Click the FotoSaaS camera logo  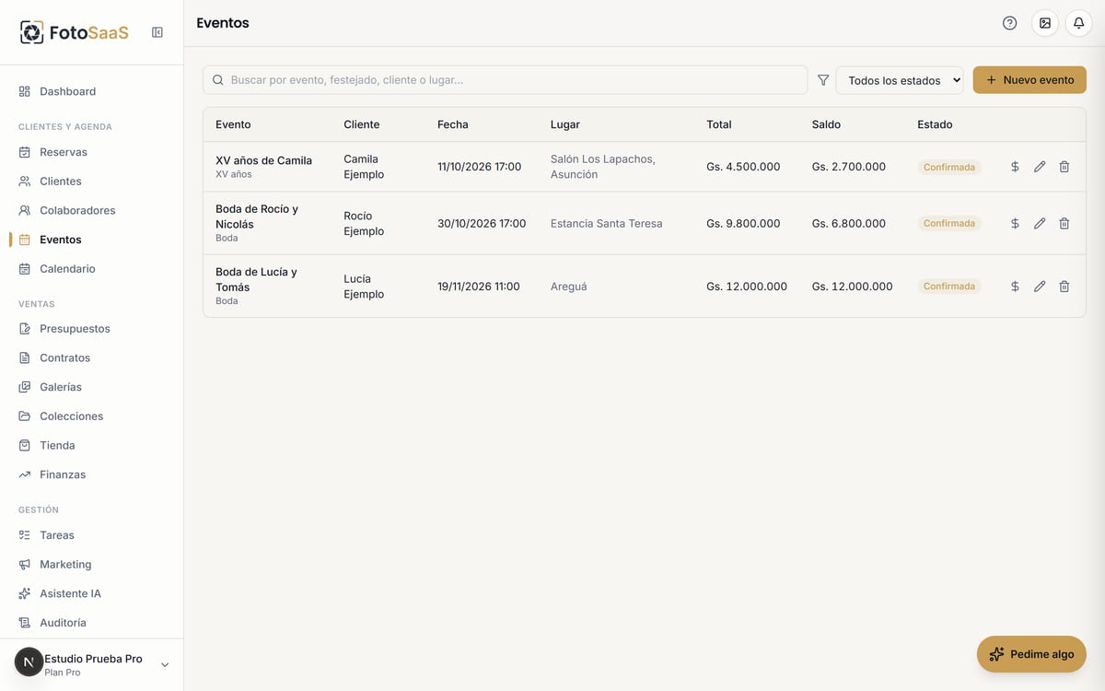point(31,32)
